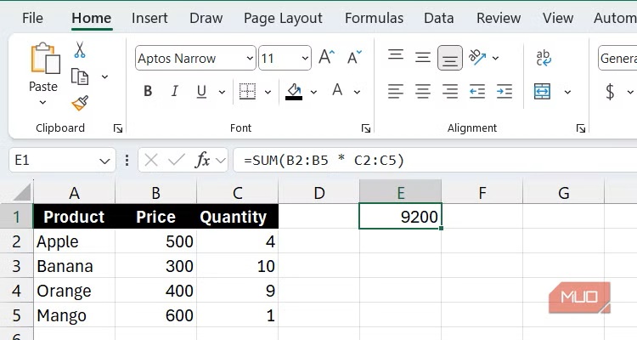637x340 pixels.
Task: Click the Increase Indent icon
Action: pos(505,91)
